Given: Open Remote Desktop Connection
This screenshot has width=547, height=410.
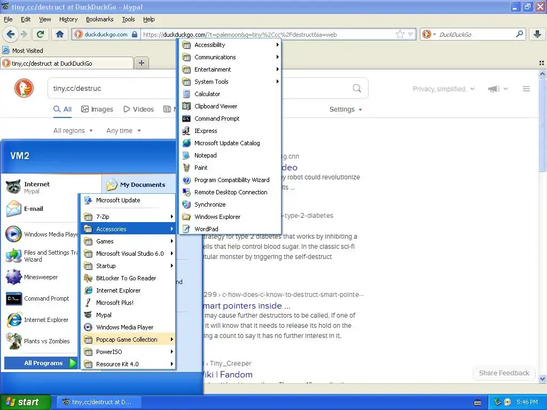Looking at the screenshot, I should pos(230,192).
